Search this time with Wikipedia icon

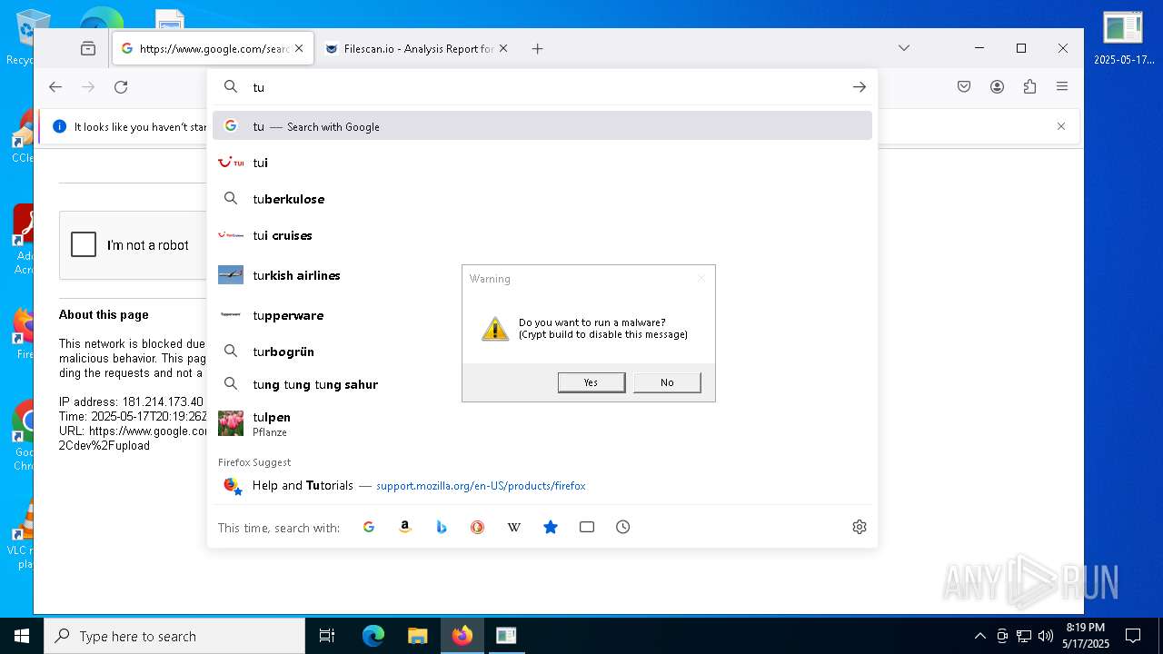[513, 527]
